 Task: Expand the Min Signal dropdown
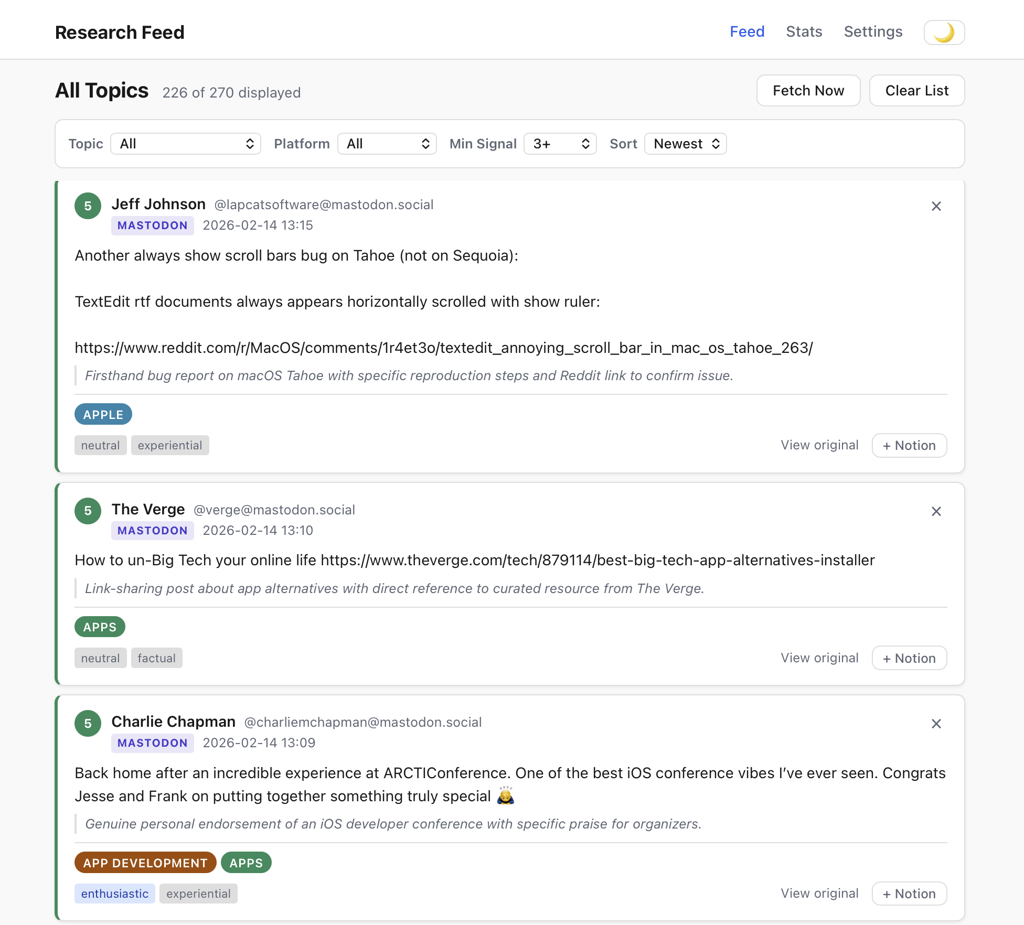pyautogui.click(x=560, y=144)
